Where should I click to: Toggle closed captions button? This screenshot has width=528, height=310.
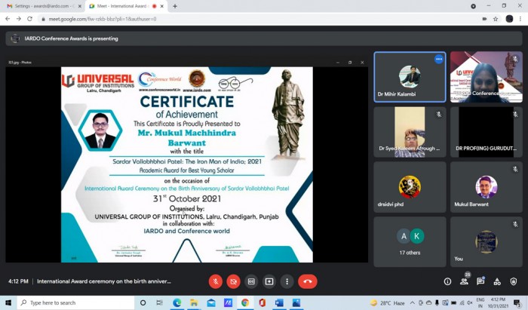251,281
